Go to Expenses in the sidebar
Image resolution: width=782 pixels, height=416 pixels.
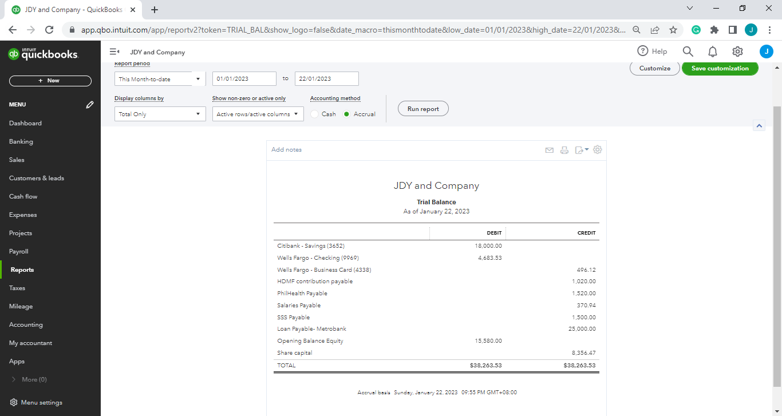[x=23, y=215]
